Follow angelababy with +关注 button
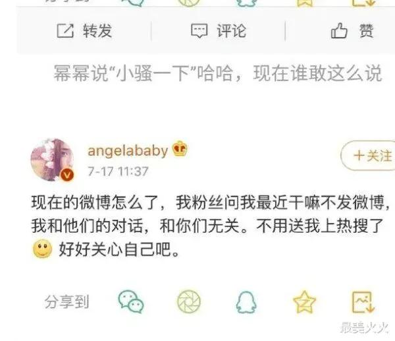This screenshot has width=395, height=341. pos(368,156)
